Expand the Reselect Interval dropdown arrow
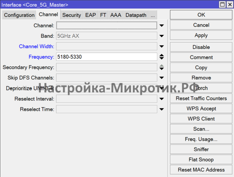 pos(161,99)
